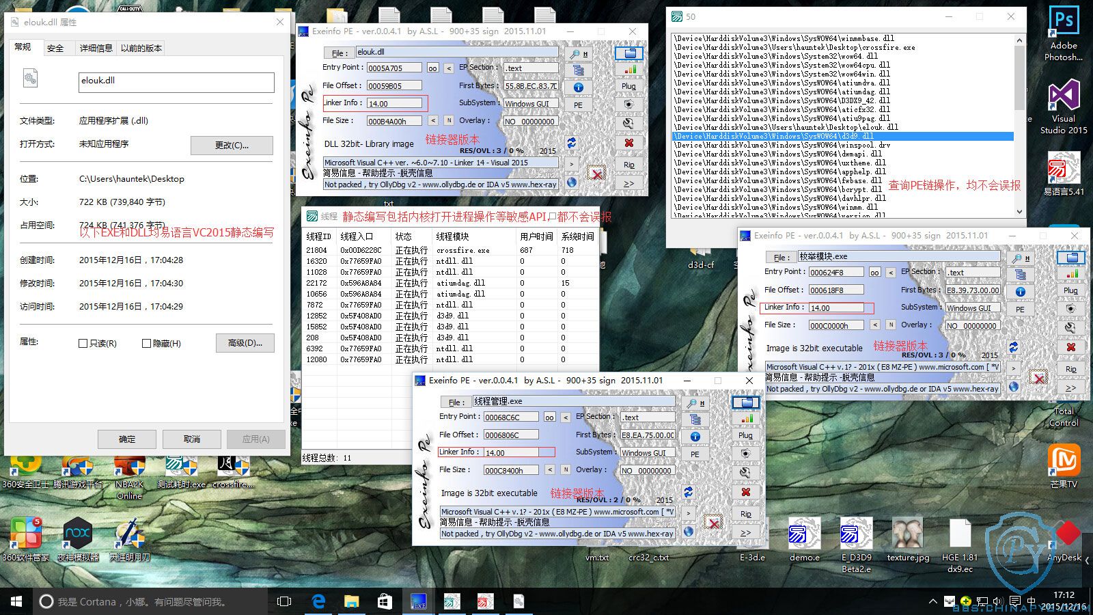
Task: Select thread row 22172 atiumdag.dll
Action: pyautogui.click(x=450, y=283)
